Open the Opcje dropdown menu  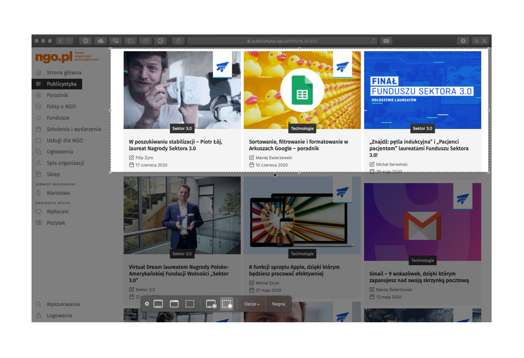tap(252, 304)
